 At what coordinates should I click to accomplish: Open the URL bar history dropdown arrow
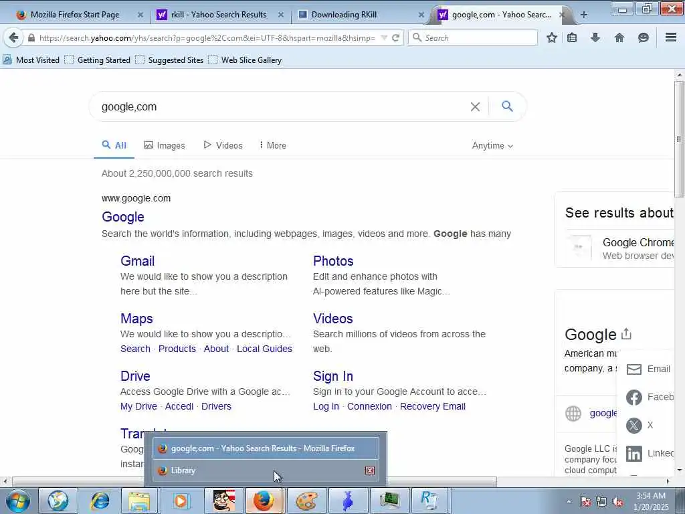pos(384,38)
